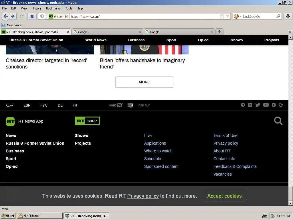Open the Edit menu
The width and height of the screenshot is (293, 220).
point(14,8)
